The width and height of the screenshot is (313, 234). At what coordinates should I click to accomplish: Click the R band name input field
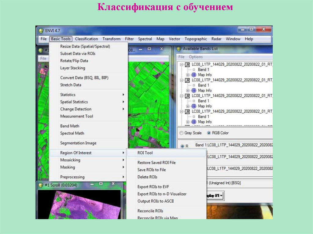234,145
